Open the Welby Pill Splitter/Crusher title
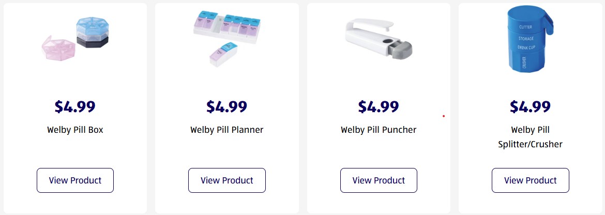This screenshot has height=215, width=605. click(x=530, y=137)
